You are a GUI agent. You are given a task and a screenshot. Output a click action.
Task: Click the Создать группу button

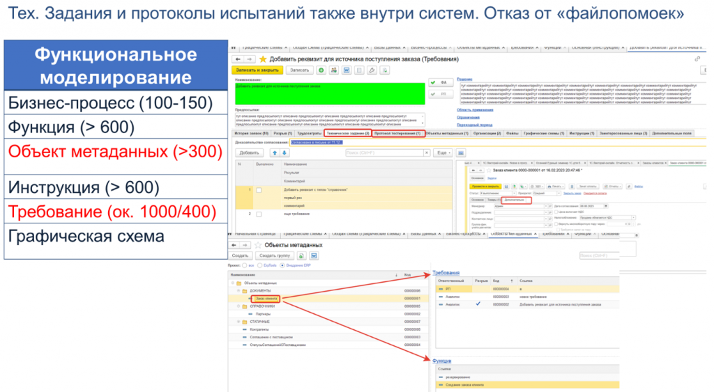[275, 256]
